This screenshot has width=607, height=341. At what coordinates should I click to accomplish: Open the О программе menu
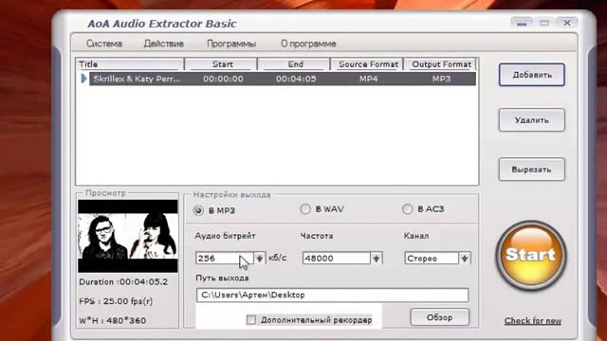coord(308,44)
